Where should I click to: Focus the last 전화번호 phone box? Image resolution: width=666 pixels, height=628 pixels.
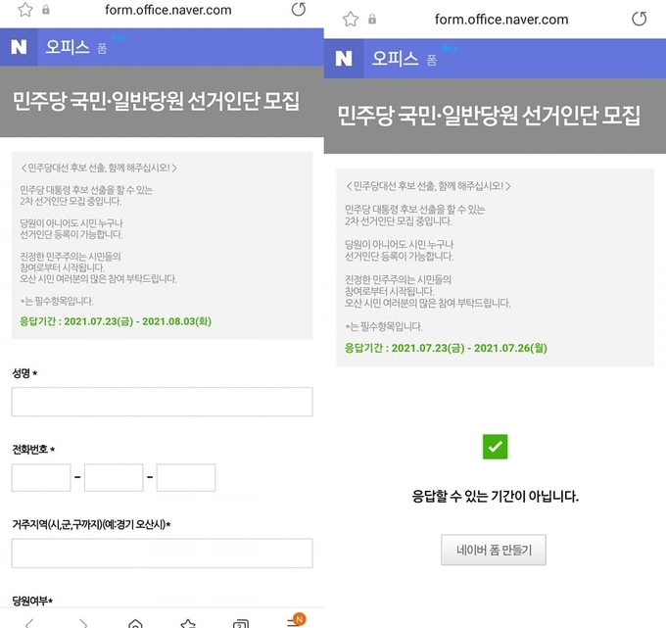pyautogui.click(x=186, y=477)
